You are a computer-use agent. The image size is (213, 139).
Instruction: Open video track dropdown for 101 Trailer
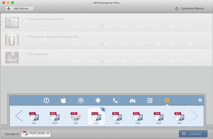click(114, 61)
